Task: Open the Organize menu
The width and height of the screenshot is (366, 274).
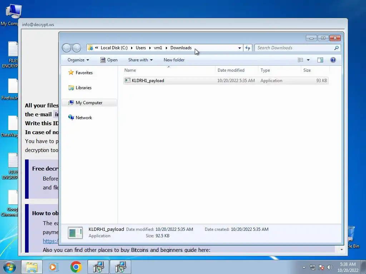Action: click(78, 60)
